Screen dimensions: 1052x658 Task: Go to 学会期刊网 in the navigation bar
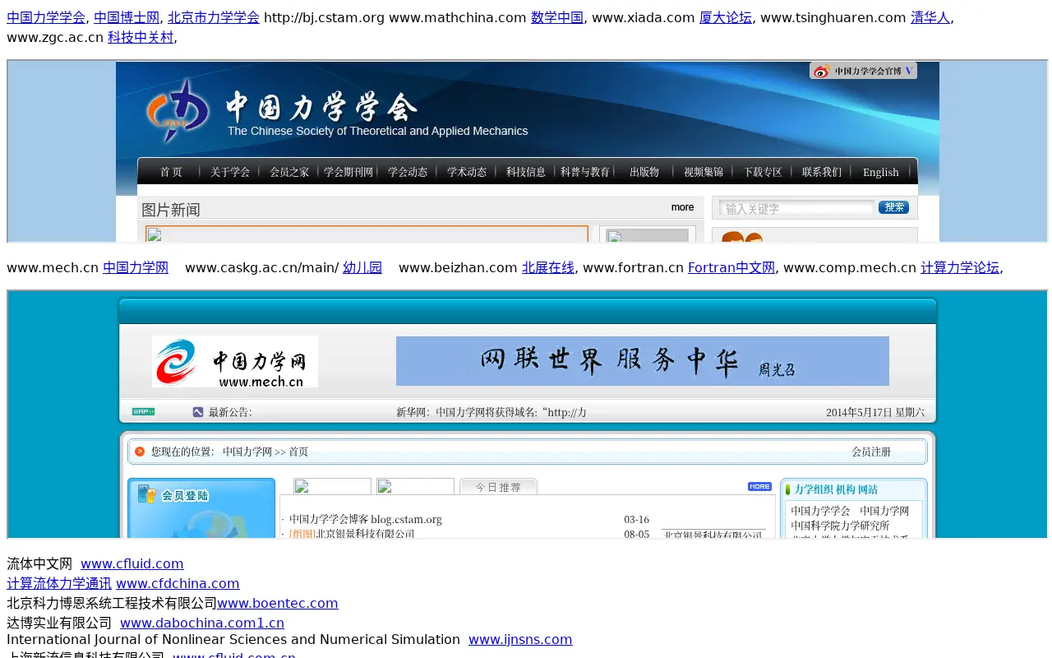tap(348, 172)
